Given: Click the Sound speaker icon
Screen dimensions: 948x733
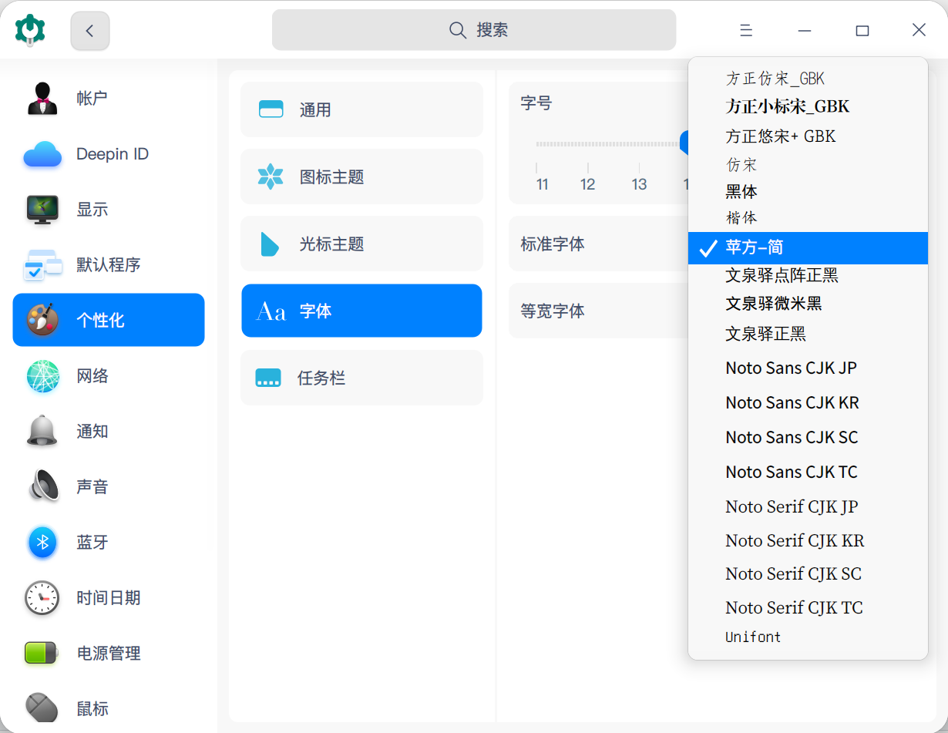Looking at the screenshot, I should coord(42,487).
